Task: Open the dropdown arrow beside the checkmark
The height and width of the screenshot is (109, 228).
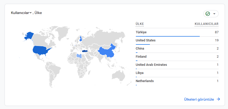Action: click(214, 14)
